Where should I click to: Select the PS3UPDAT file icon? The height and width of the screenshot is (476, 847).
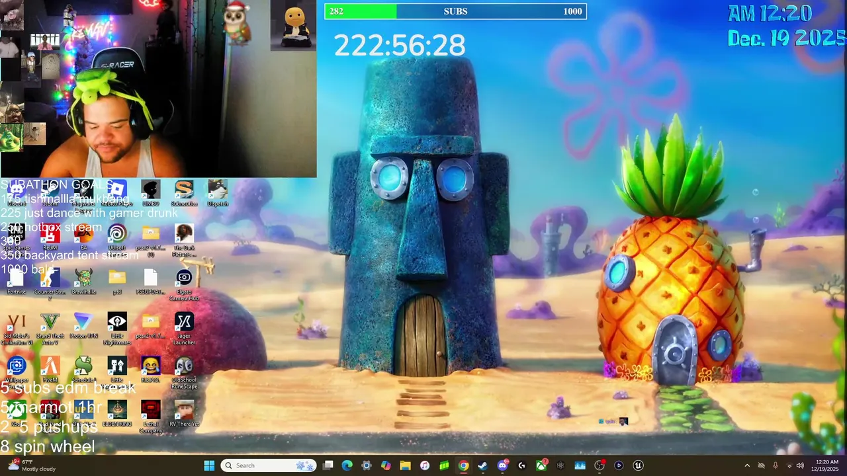click(x=151, y=282)
